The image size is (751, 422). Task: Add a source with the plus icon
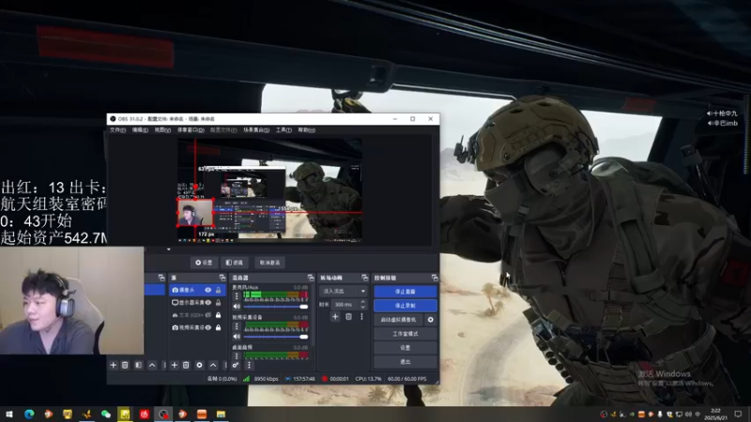pyautogui.click(x=175, y=365)
